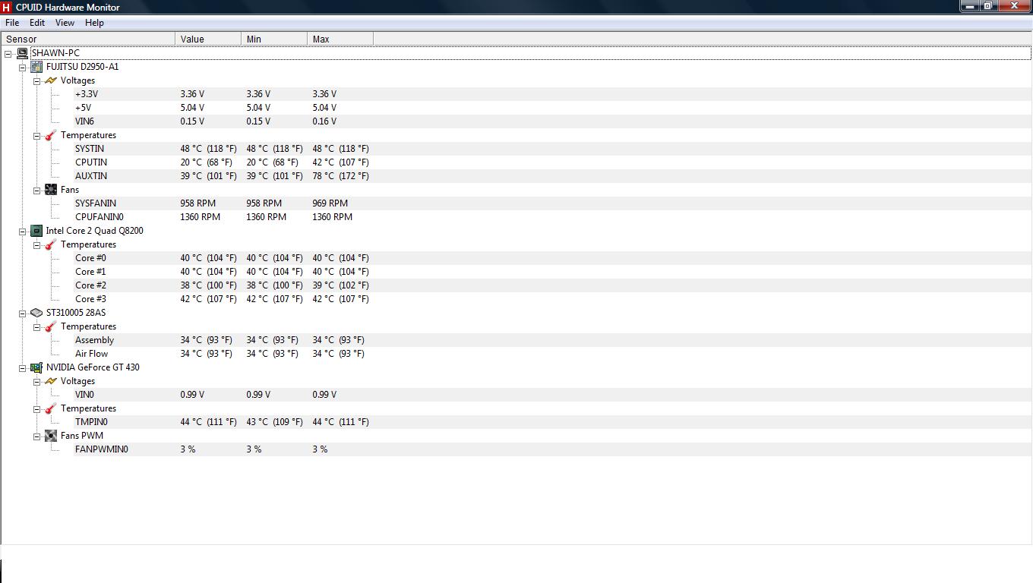The image size is (1033, 583).
Task: Click the 969 RPM SYSFANIN max value
Action: [x=330, y=203]
